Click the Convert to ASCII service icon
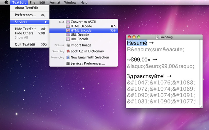 point(68,22)
